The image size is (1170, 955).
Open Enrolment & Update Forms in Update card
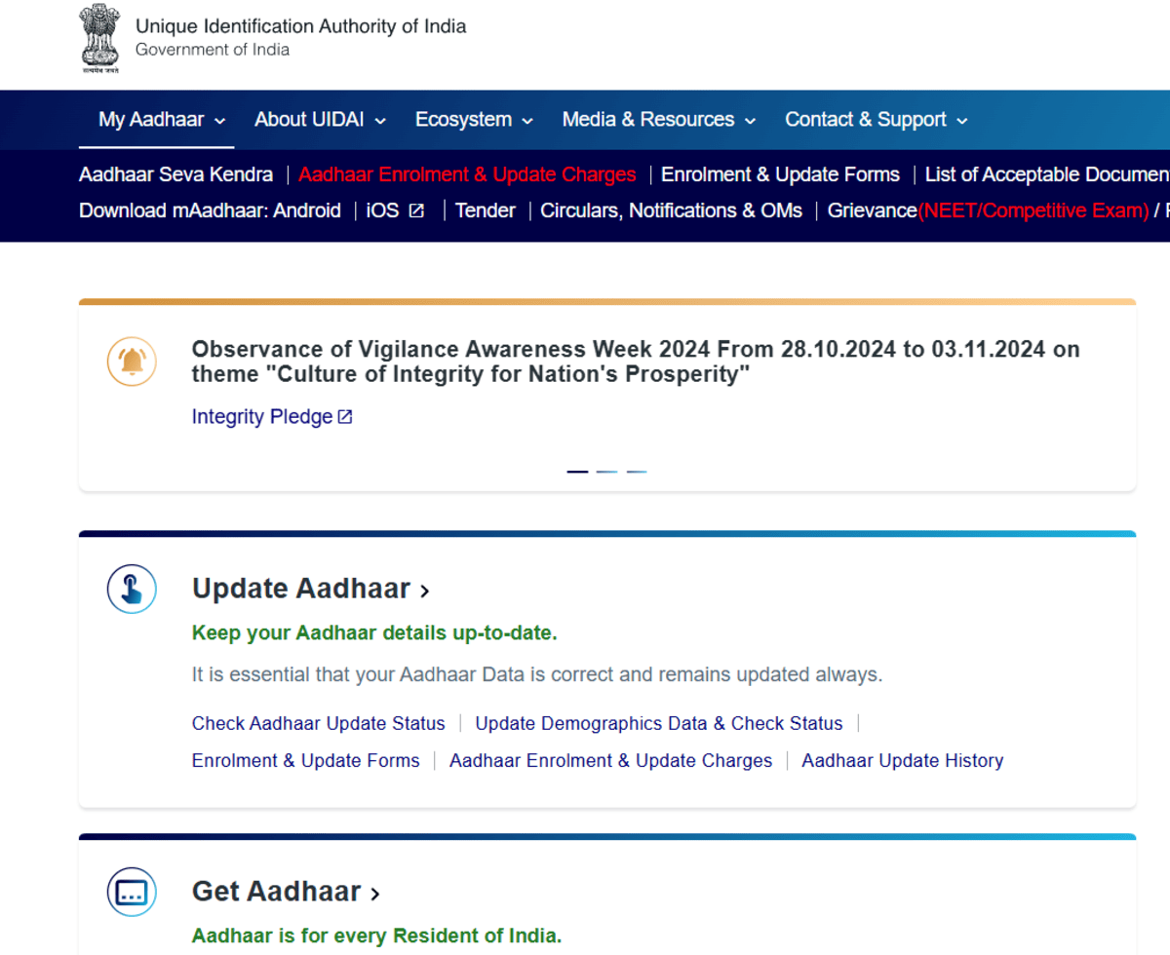coord(306,761)
